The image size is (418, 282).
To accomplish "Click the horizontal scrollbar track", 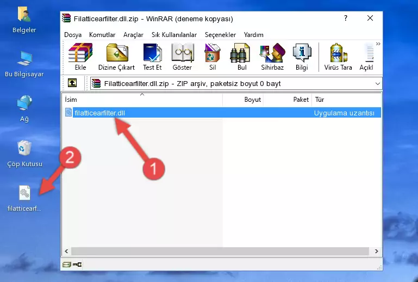I will point(220,251).
